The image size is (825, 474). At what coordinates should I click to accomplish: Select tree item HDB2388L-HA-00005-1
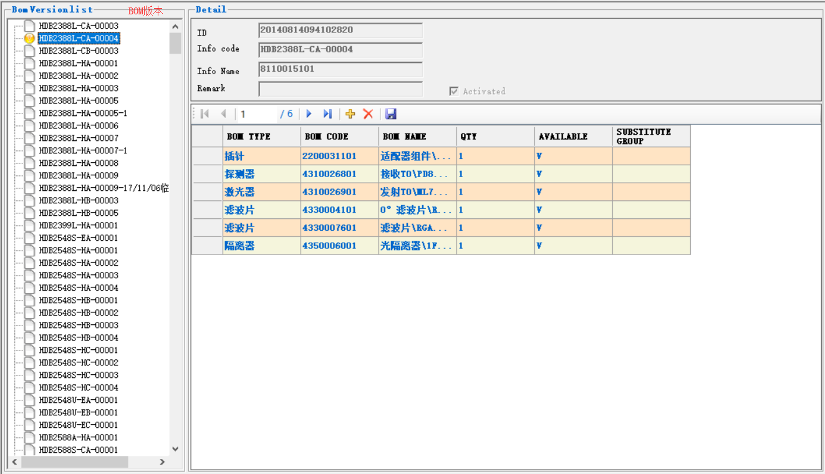click(x=83, y=114)
